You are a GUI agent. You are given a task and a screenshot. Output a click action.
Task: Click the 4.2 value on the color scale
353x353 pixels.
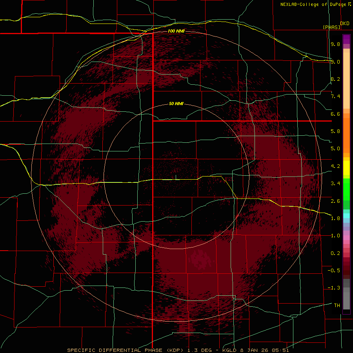click(x=335, y=166)
